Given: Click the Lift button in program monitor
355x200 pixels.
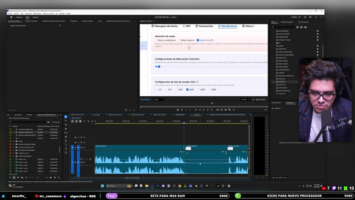Looking at the screenshot, I should pyautogui.click(x=217, y=110).
